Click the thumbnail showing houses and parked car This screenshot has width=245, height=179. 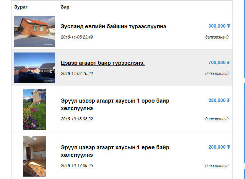click(x=34, y=68)
